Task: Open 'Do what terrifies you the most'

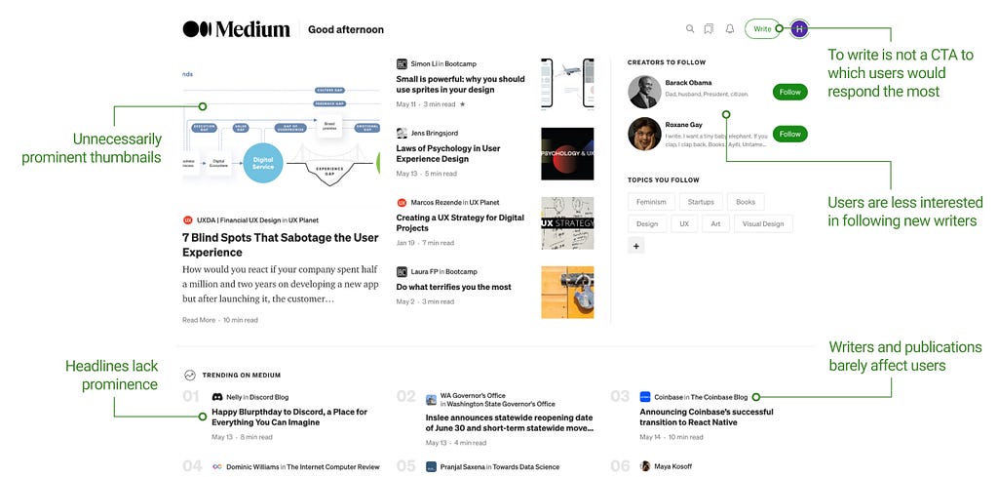Action: click(453, 287)
